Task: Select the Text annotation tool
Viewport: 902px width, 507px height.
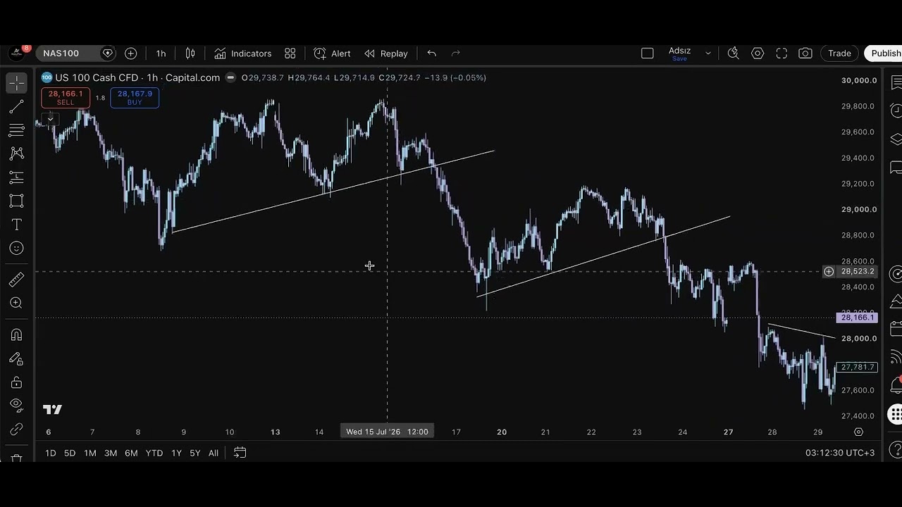Action: pos(16,225)
